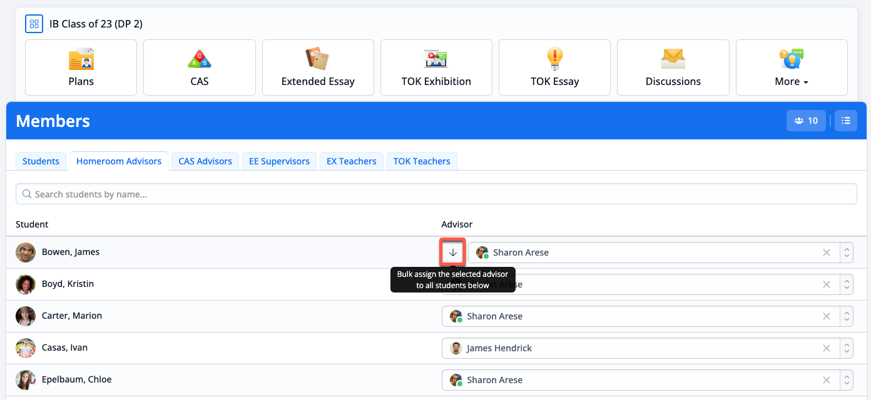
Task: Toggle the list view button in Members header
Action: coord(846,121)
